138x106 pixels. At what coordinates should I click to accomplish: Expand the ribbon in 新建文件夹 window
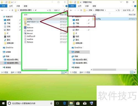coord(132,6)
